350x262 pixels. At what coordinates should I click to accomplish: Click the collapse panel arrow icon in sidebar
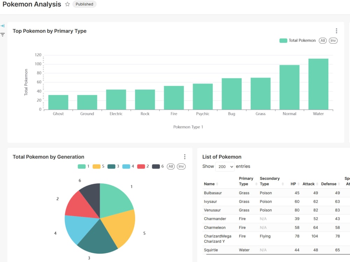(x=2, y=26)
